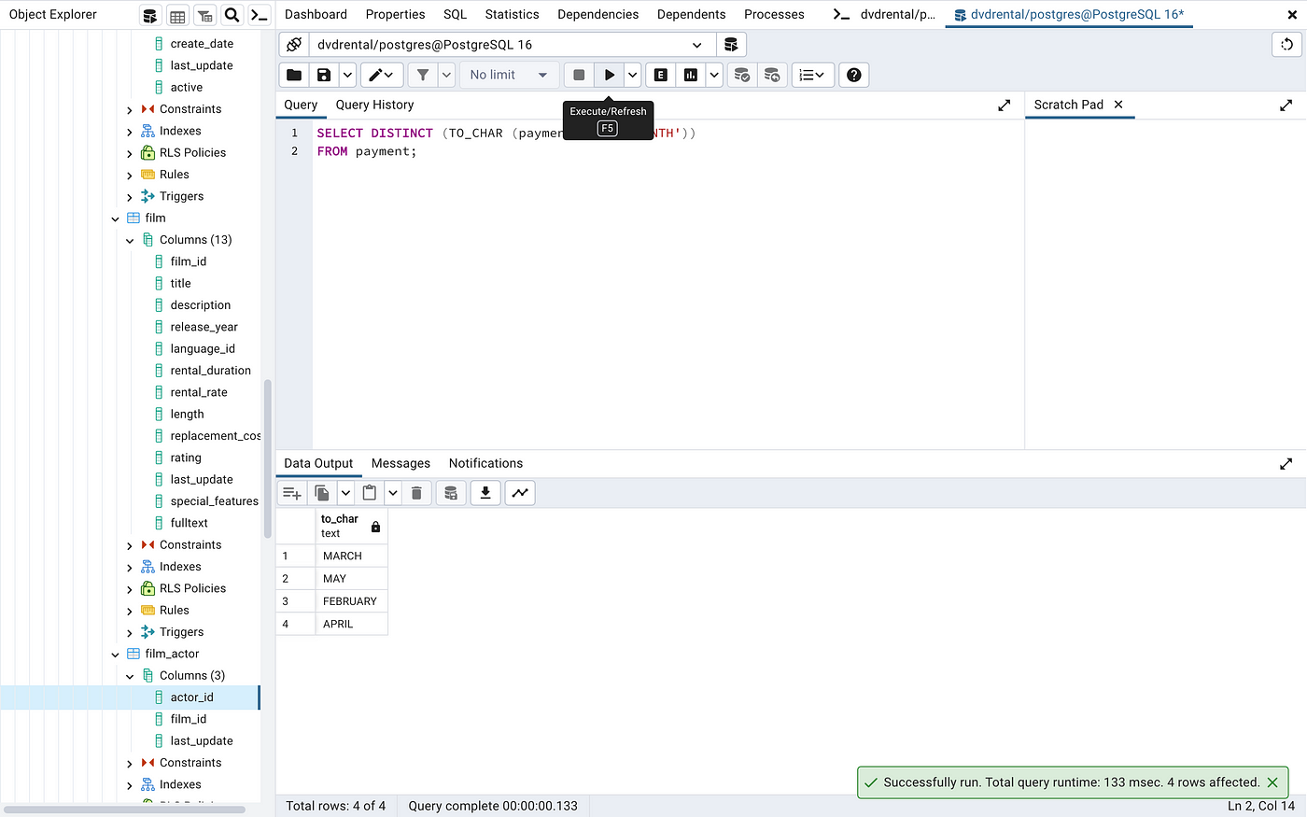The width and height of the screenshot is (1307, 817).
Task: Click the Paste clipboard icon
Action: [370, 493]
